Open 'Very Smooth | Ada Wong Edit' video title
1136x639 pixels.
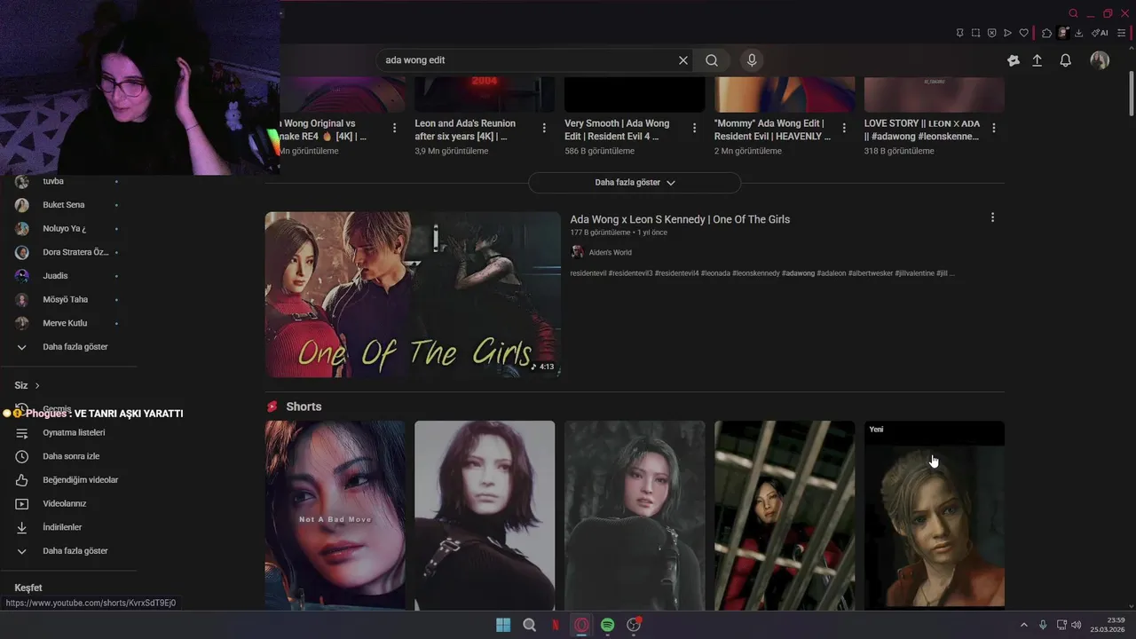pyautogui.click(x=617, y=130)
